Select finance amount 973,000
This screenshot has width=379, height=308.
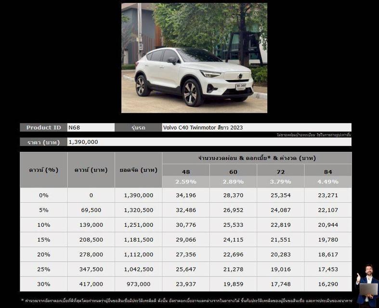pyautogui.click(x=138, y=284)
